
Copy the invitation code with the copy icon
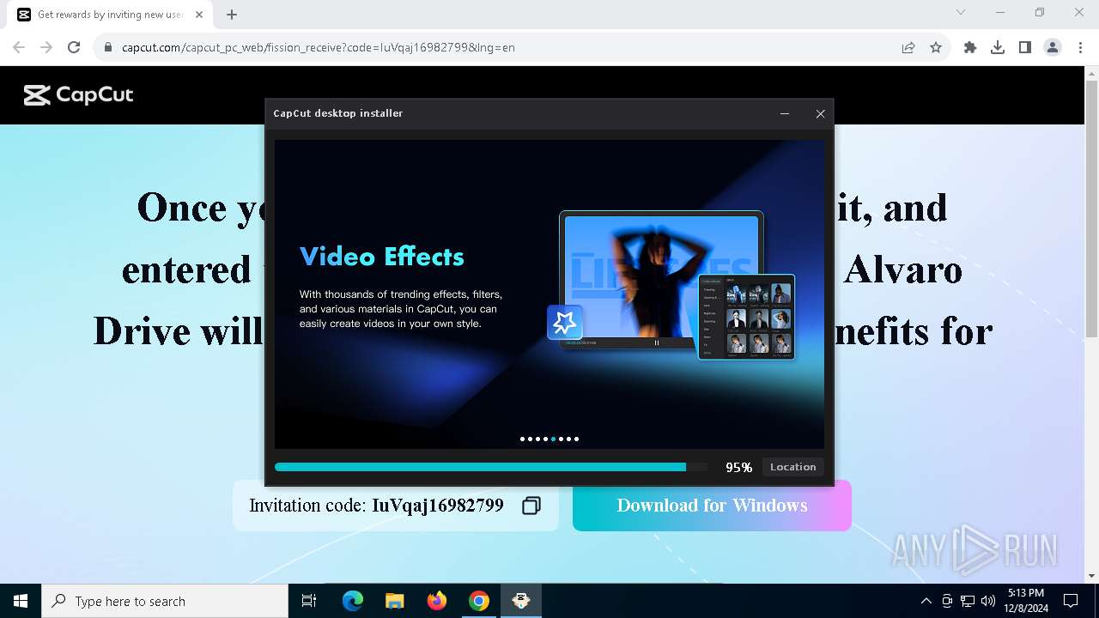pyautogui.click(x=531, y=506)
